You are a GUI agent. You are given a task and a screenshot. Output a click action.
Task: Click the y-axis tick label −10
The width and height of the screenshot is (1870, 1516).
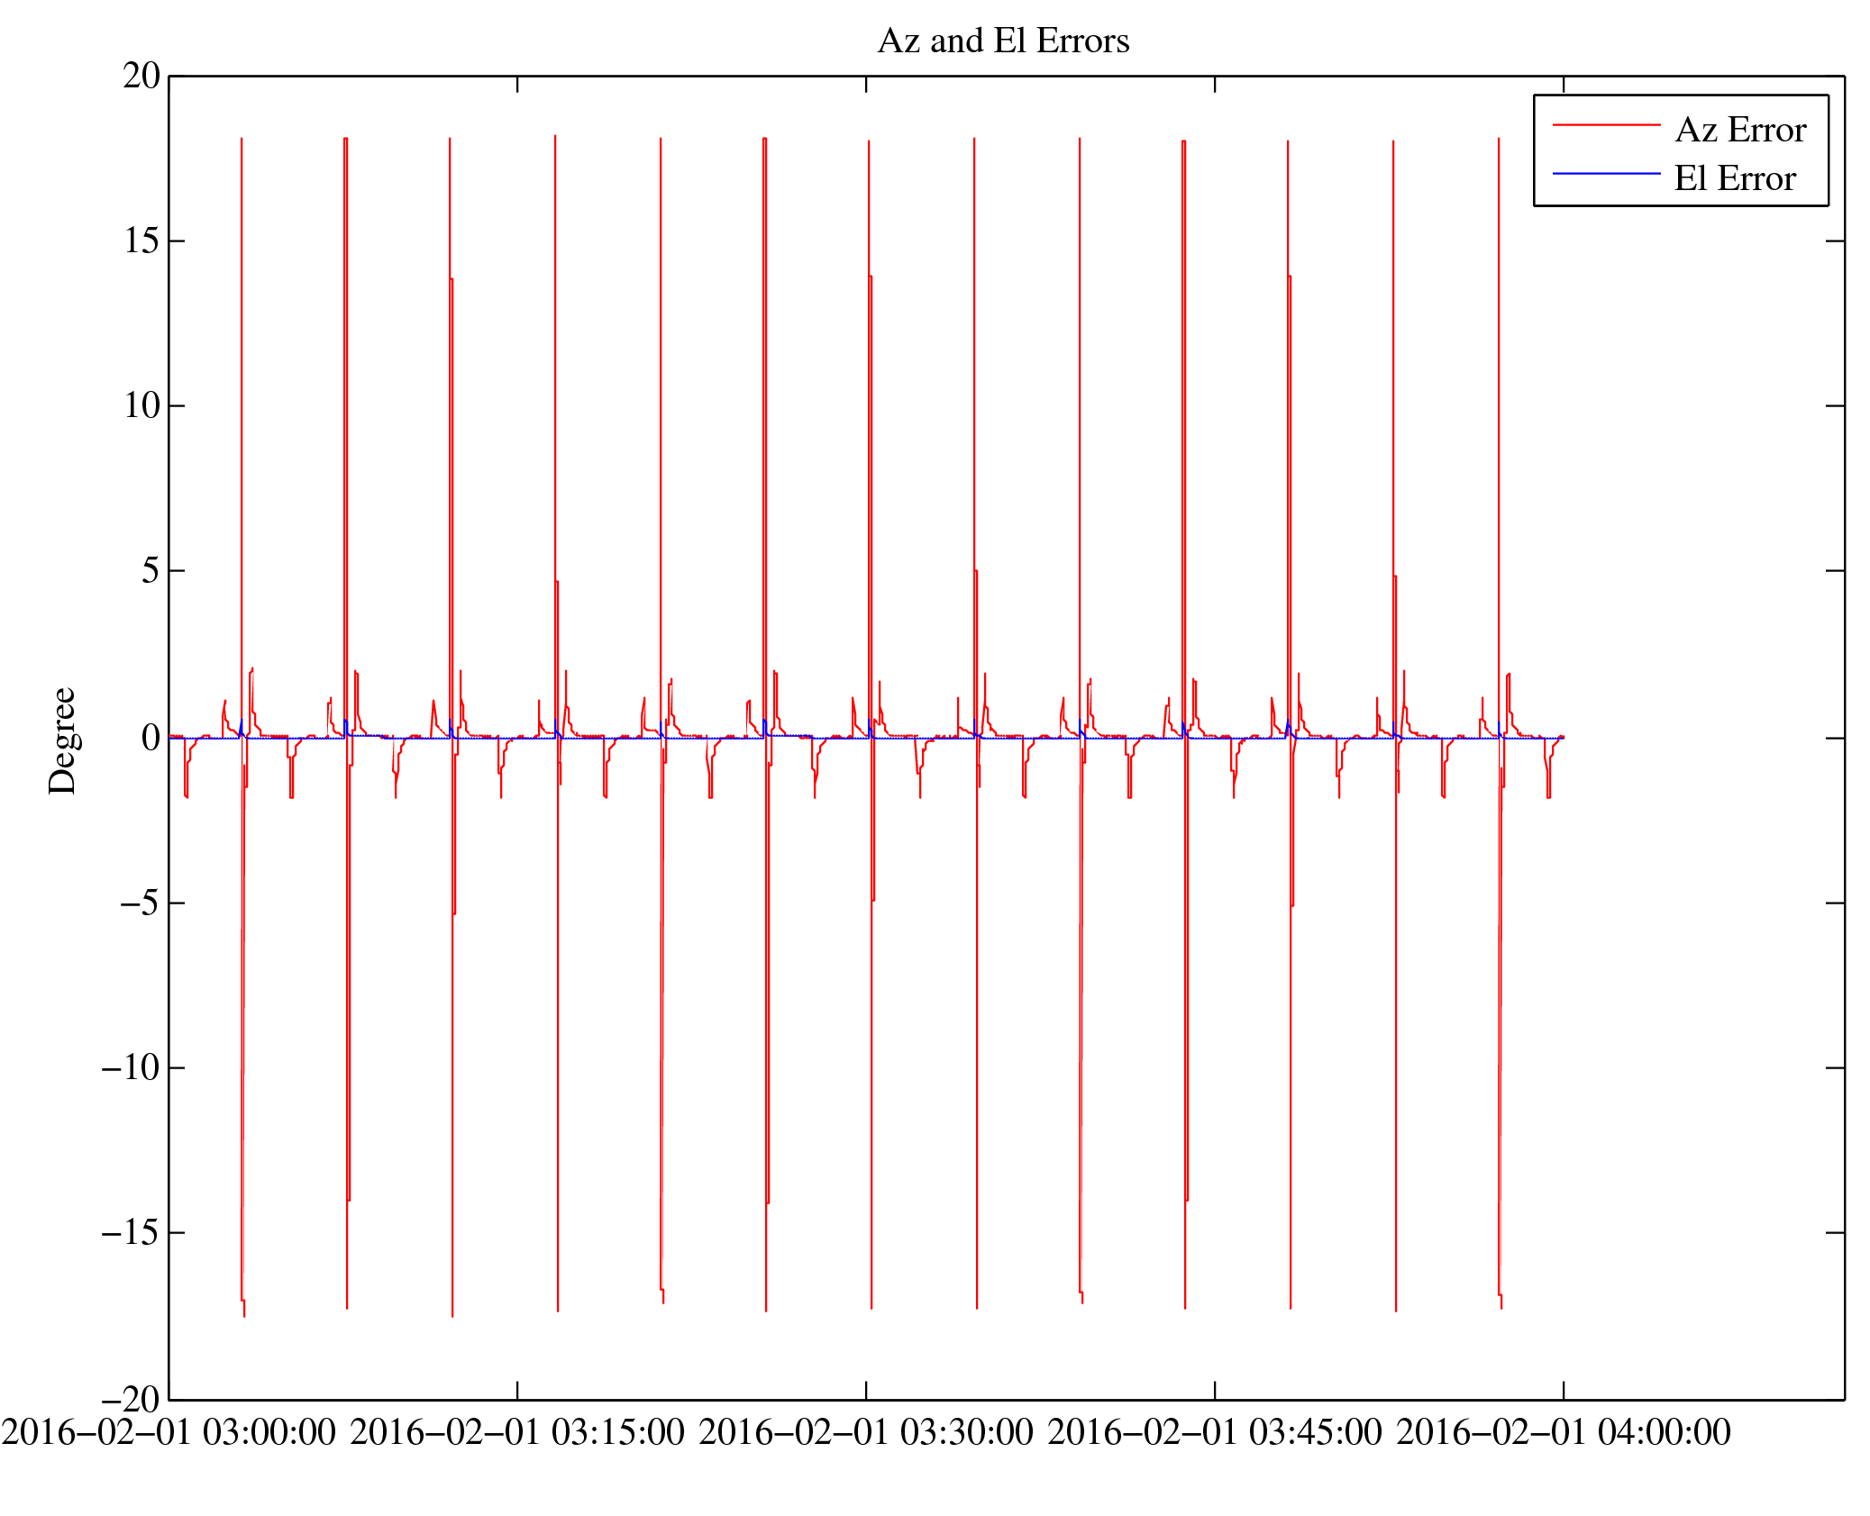(x=131, y=1067)
